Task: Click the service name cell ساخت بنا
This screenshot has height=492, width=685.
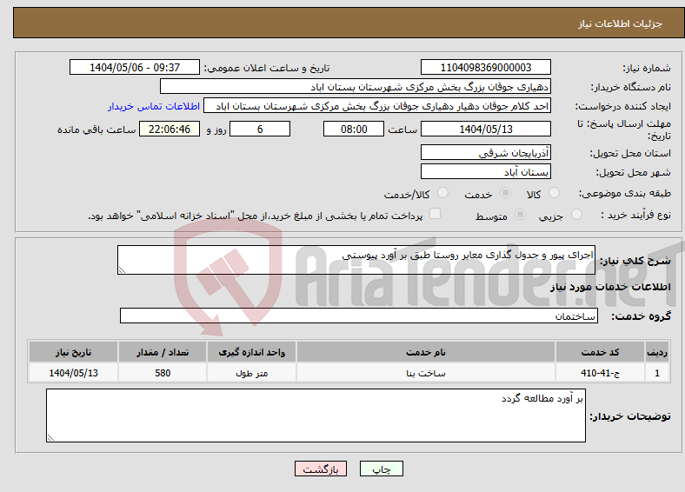Action: [x=425, y=373]
